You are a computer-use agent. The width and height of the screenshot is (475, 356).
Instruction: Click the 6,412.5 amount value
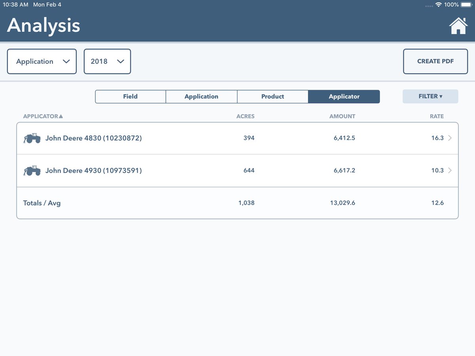coord(344,138)
